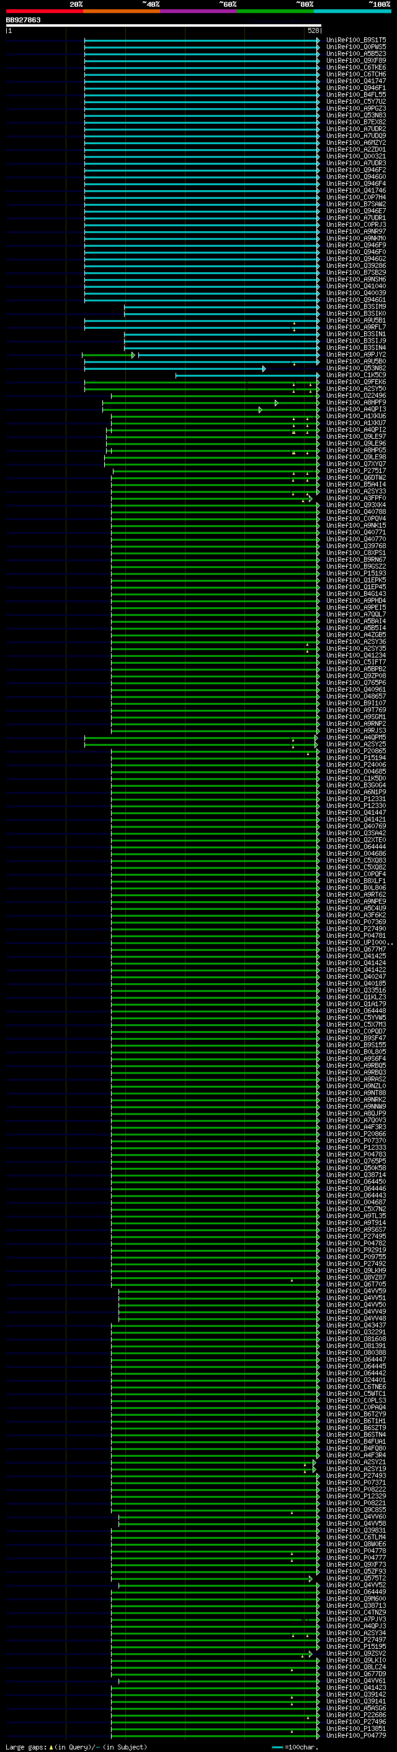The image size is (397, 1752).
Task: Select the UniRef100_B7SAW2 label
Action: click(356, 204)
